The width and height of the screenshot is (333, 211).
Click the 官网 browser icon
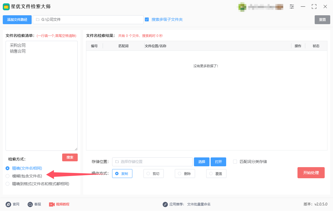click(x=8, y=204)
